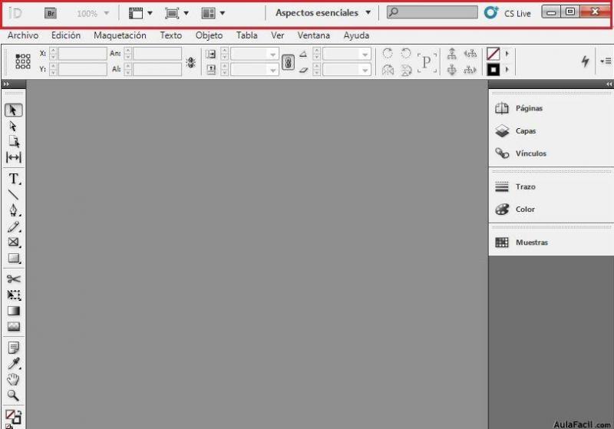The height and width of the screenshot is (429, 614).
Task: Select the Line tool
Action: 14,195
